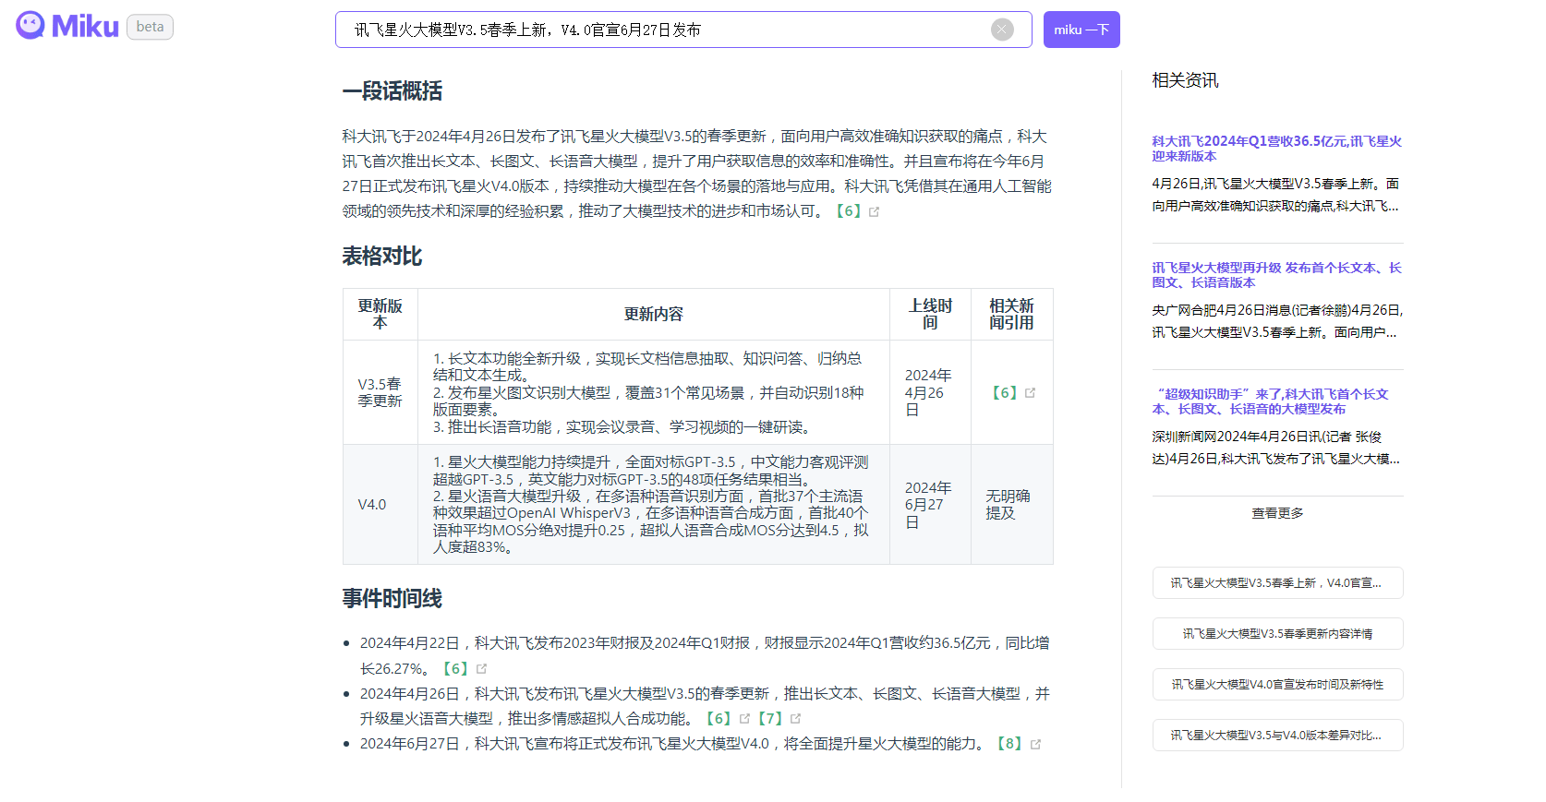This screenshot has width=1546, height=802.
Task: Click citation [6] in the V3.5 table row
Action: click(1004, 393)
